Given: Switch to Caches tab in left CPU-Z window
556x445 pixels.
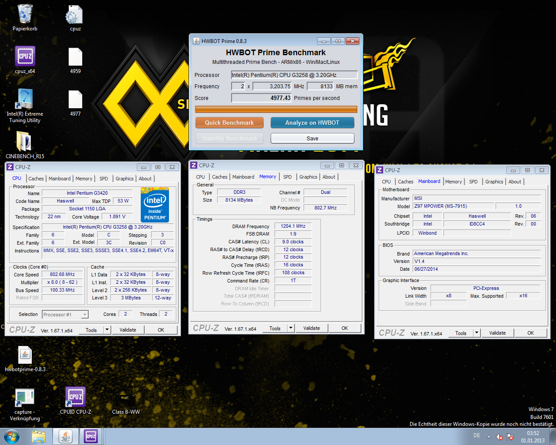Looking at the screenshot, I should click(x=36, y=179).
